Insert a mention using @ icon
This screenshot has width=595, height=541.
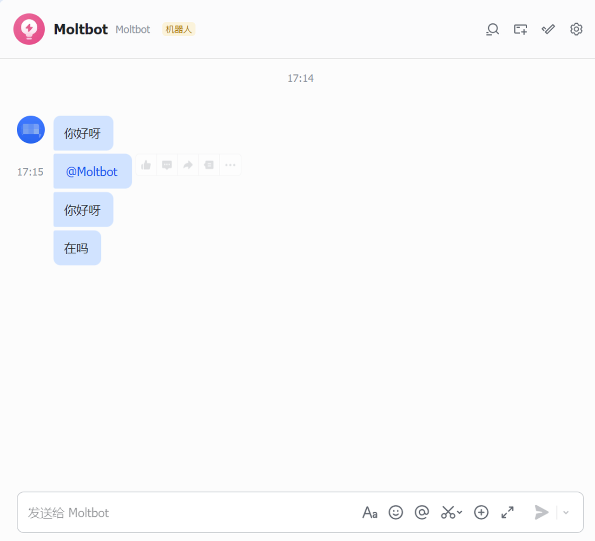click(x=422, y=512)
